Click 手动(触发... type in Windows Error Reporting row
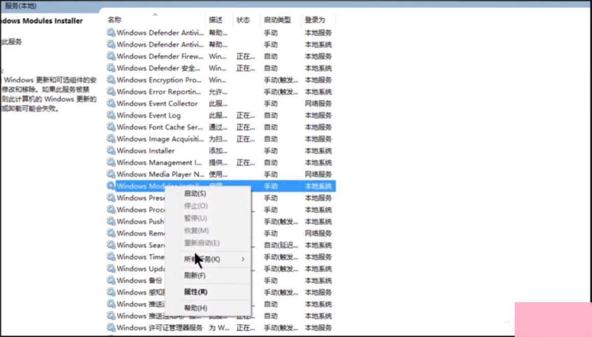 [281, 92]
